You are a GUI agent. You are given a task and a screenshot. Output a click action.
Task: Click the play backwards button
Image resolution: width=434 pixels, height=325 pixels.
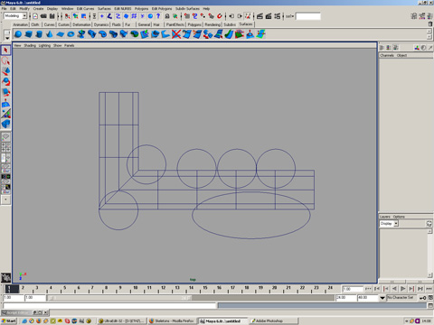[394, 289]
